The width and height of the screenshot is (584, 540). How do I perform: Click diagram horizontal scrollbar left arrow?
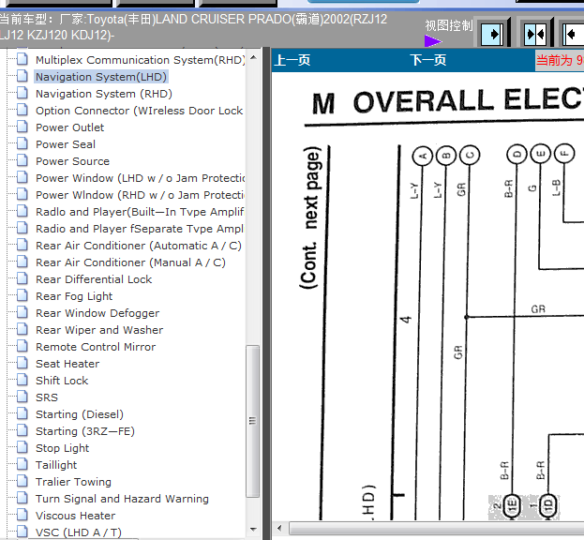pos(279,528)
